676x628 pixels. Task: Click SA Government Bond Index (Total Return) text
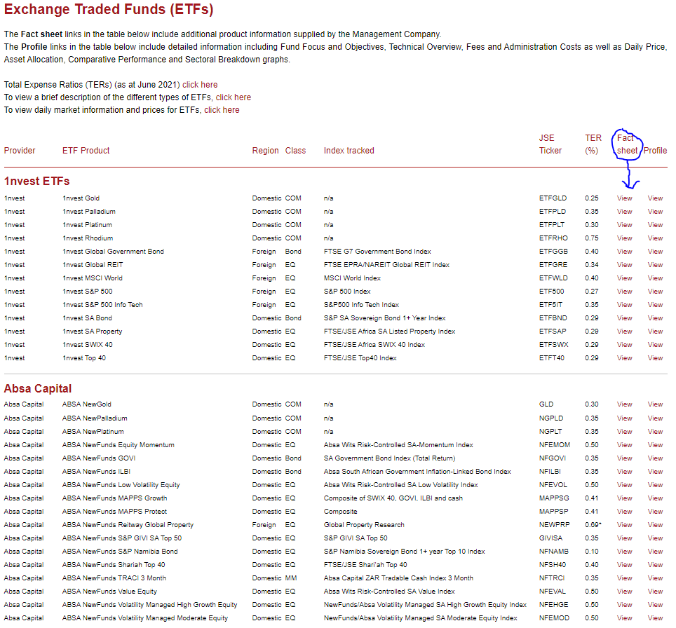tap(389, 458)
